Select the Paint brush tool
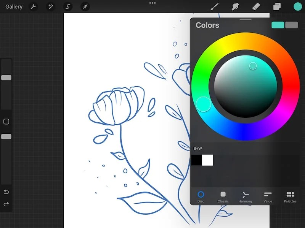 [214, 6]
